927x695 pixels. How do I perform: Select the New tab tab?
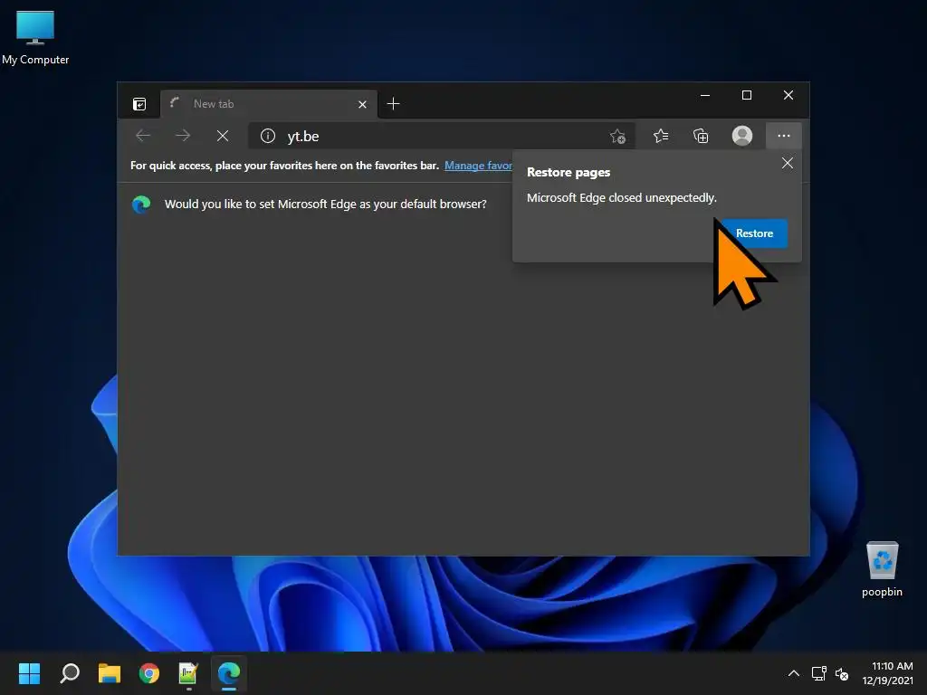(269, 104)
